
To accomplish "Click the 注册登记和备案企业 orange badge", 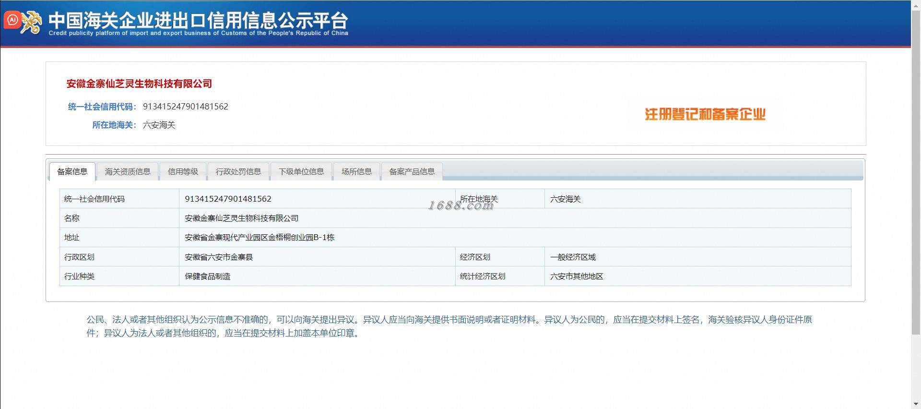I will pos(705,114).
